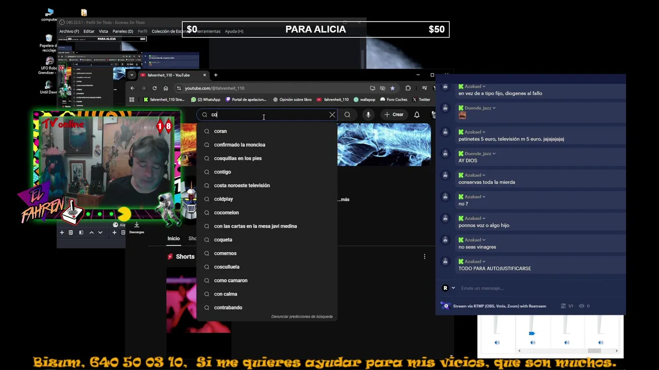Open OBS Editar menu

click(89, 31)
